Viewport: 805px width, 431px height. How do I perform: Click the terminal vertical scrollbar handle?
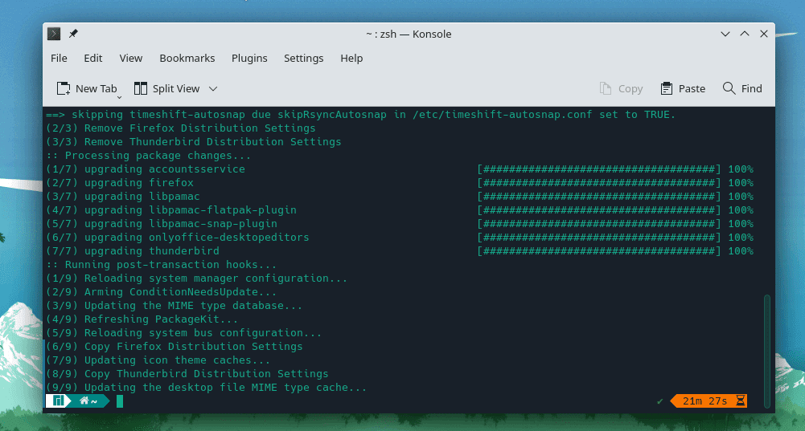(767, 351)
